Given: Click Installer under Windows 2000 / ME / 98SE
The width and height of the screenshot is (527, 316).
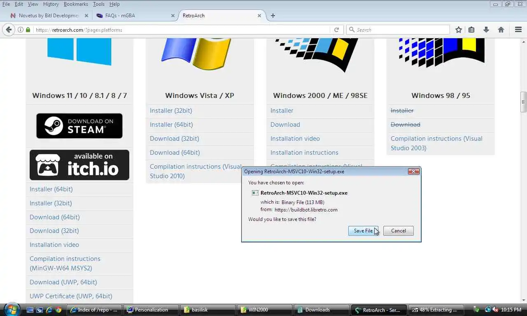Looking at the screenshot, I should pos(282,111).
